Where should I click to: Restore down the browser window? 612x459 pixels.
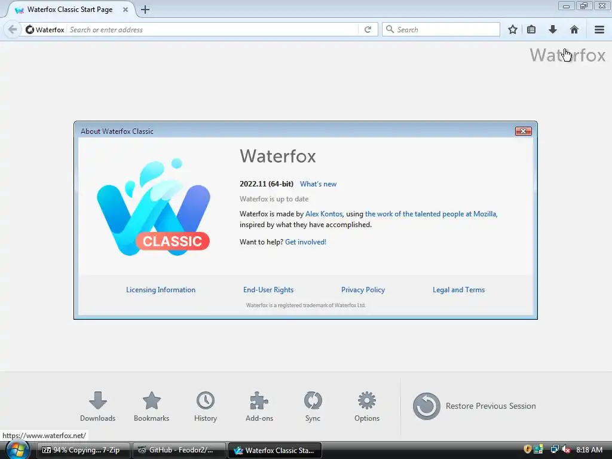(584, 6)
